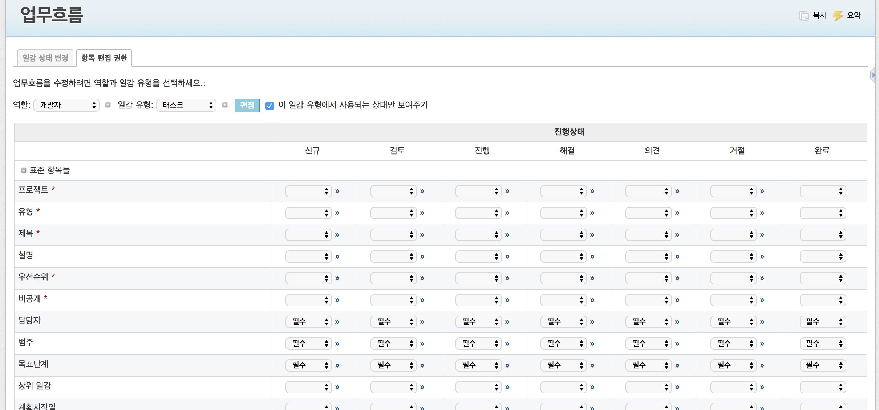This screenshot has height=410, width=879.
Task: Click the copy-right arrow in the 프로젝트 row's 신규 column
Action: click(337, 192)
